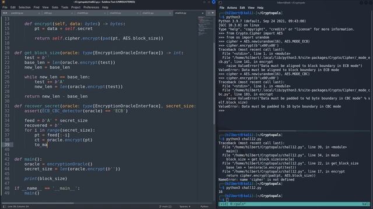
Task: Close the chall11.py tab
Action: tap(170, 13)
